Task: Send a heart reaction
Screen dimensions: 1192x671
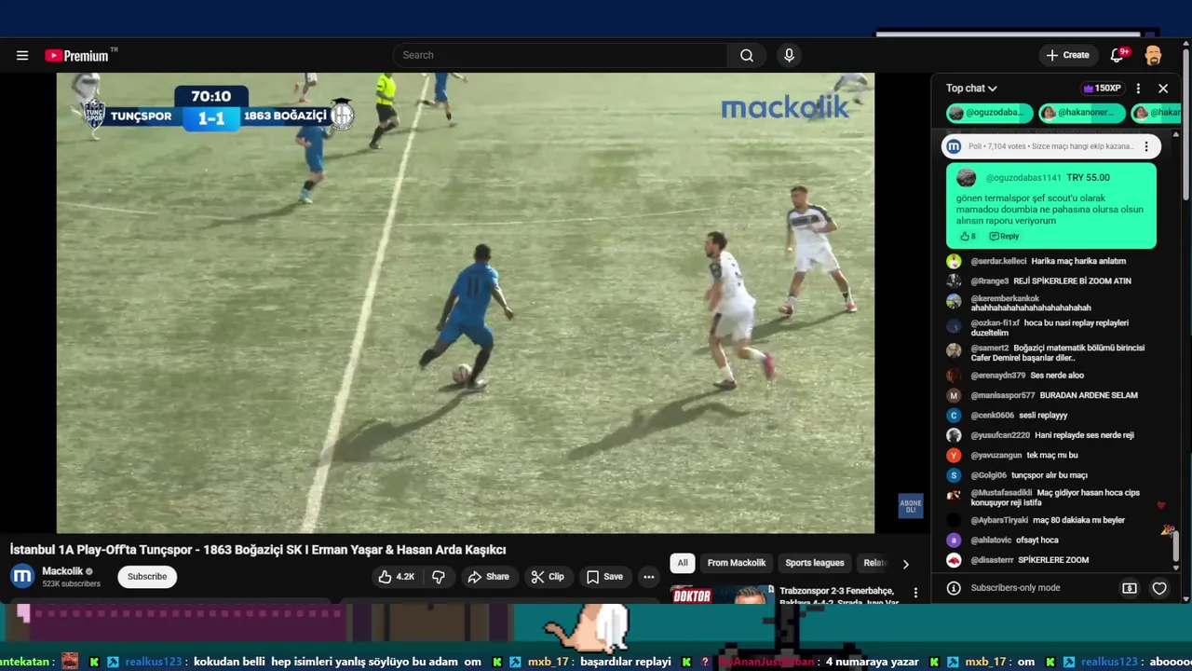Action: (1159, 588)
